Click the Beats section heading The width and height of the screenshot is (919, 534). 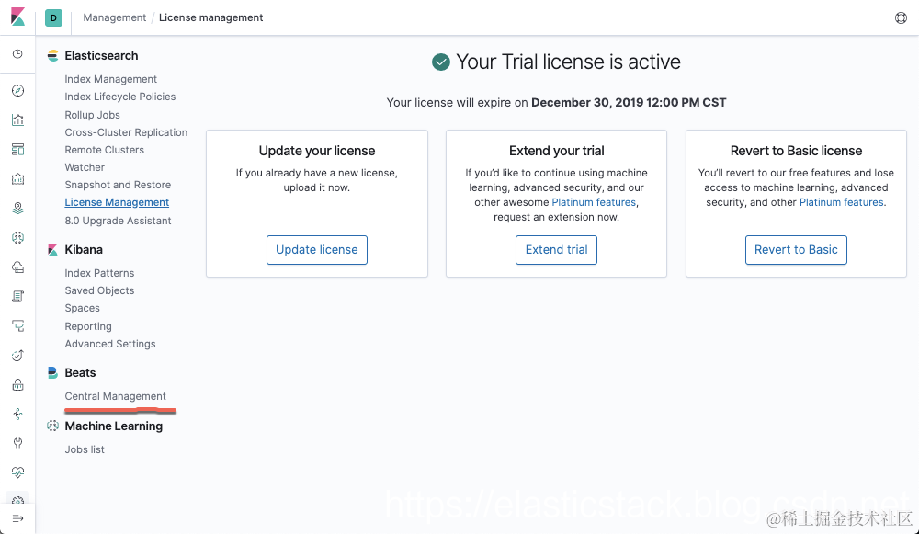point(80,373)
